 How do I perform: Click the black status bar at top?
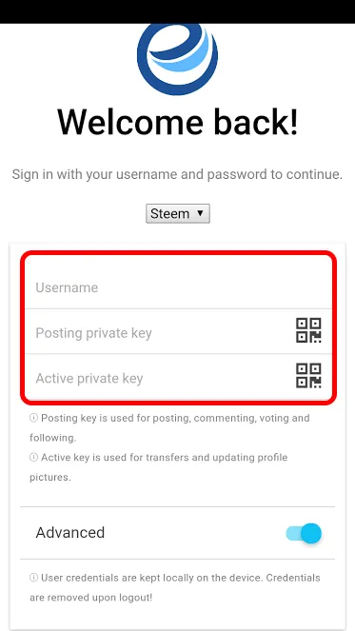click(x=177, y=11)
